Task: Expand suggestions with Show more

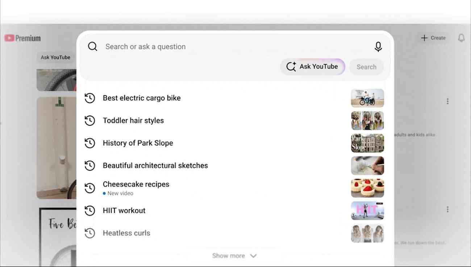Action: (x=234, y=256)
